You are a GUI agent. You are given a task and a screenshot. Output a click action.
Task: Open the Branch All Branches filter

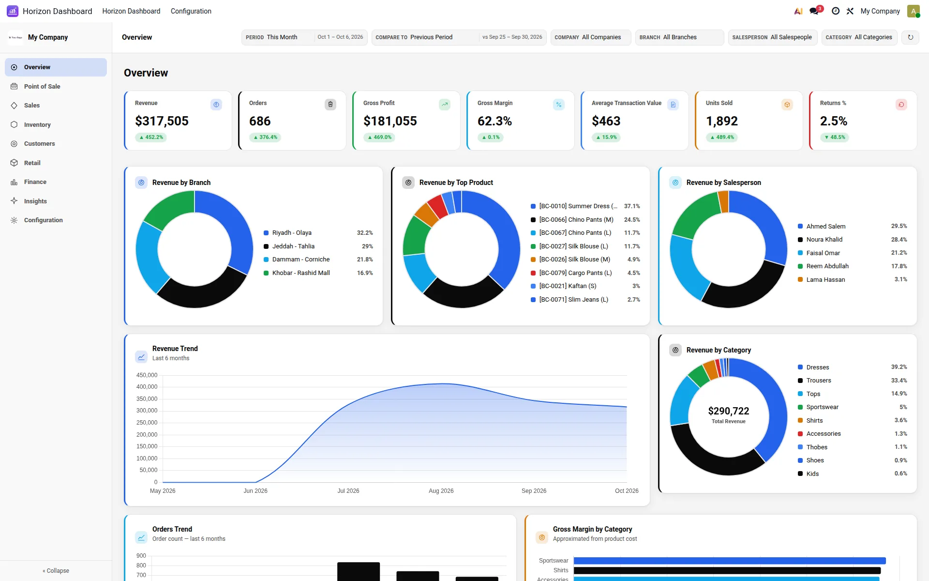click(680, 37)
